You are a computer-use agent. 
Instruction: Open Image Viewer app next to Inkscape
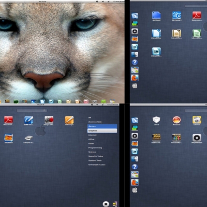tap(49, 120)
